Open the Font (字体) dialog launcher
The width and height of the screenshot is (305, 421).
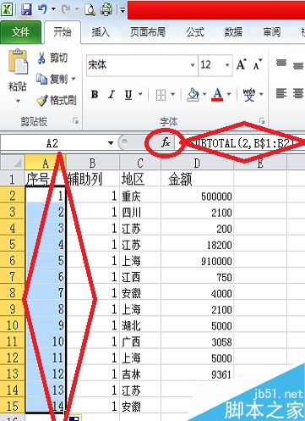262,120
